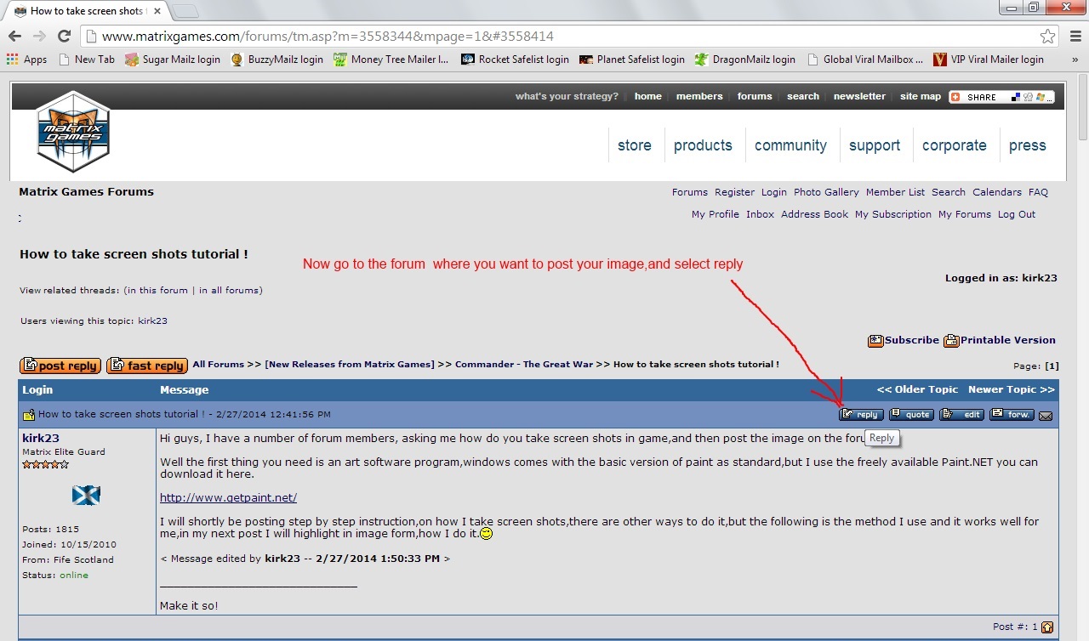
Task: Open the Money Tree Mailer bookmark
Action: click(x=391, y=60)
